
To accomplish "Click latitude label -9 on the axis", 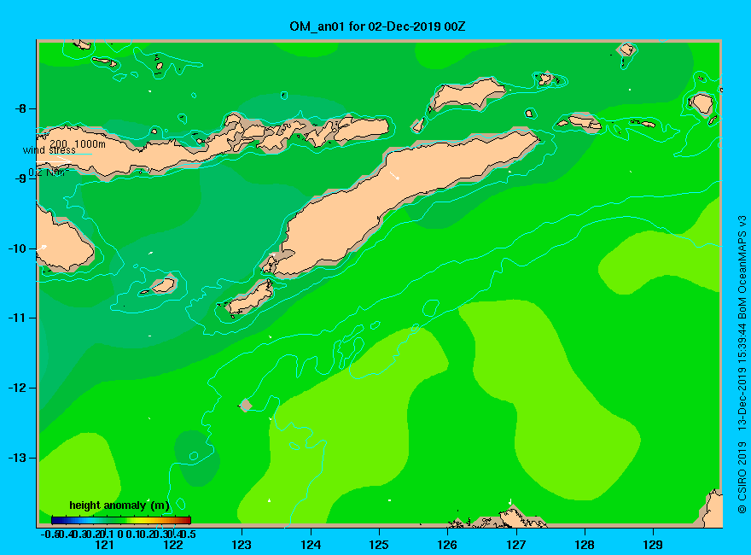I will 20,178.
